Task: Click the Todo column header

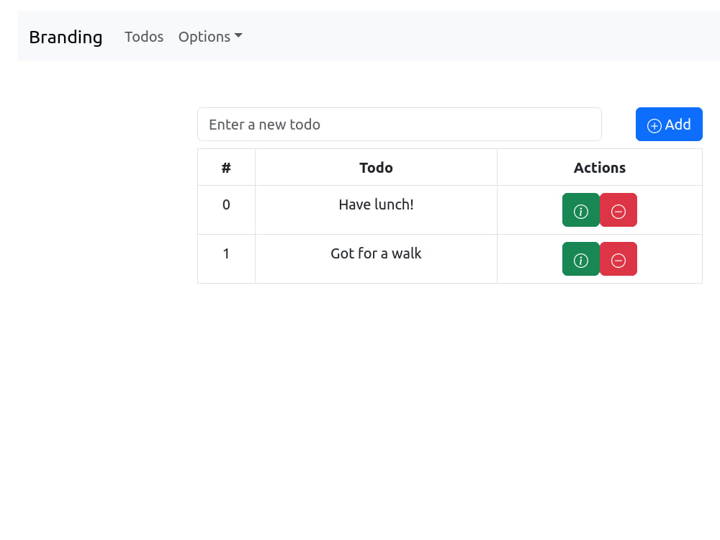Action: (x=376, y=167)
